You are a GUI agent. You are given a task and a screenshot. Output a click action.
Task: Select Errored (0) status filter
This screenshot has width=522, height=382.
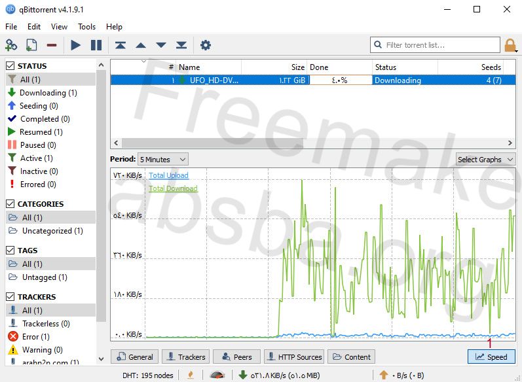click(50, 184)
